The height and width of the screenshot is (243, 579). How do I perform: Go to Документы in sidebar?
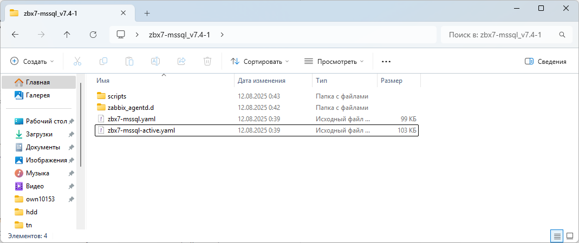(x=39, y=147)
